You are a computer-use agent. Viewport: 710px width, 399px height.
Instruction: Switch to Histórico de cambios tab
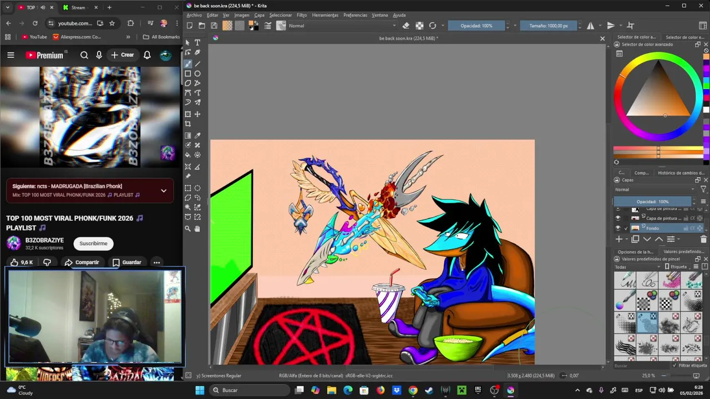pyautogui.click(x=681, y=173)
